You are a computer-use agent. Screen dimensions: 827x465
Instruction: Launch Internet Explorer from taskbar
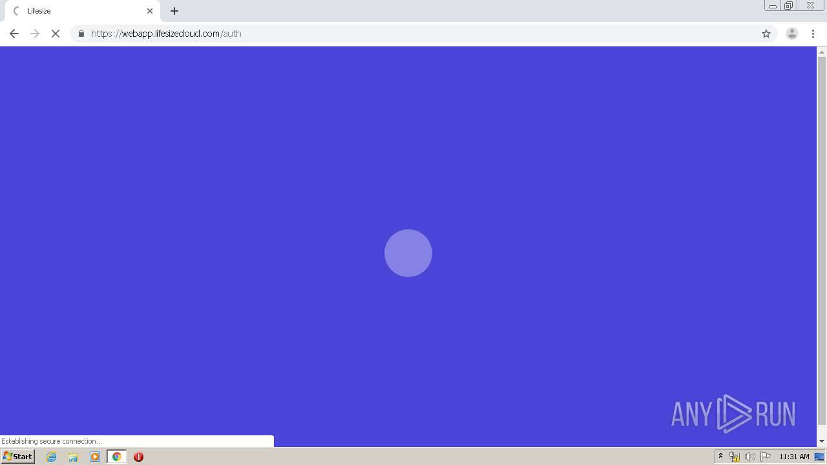click(52, 457)
